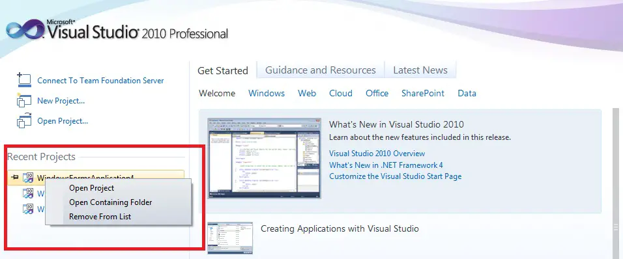
Task: Click the Connect To Team Foundation Server icon
Action: pos(24,80)
